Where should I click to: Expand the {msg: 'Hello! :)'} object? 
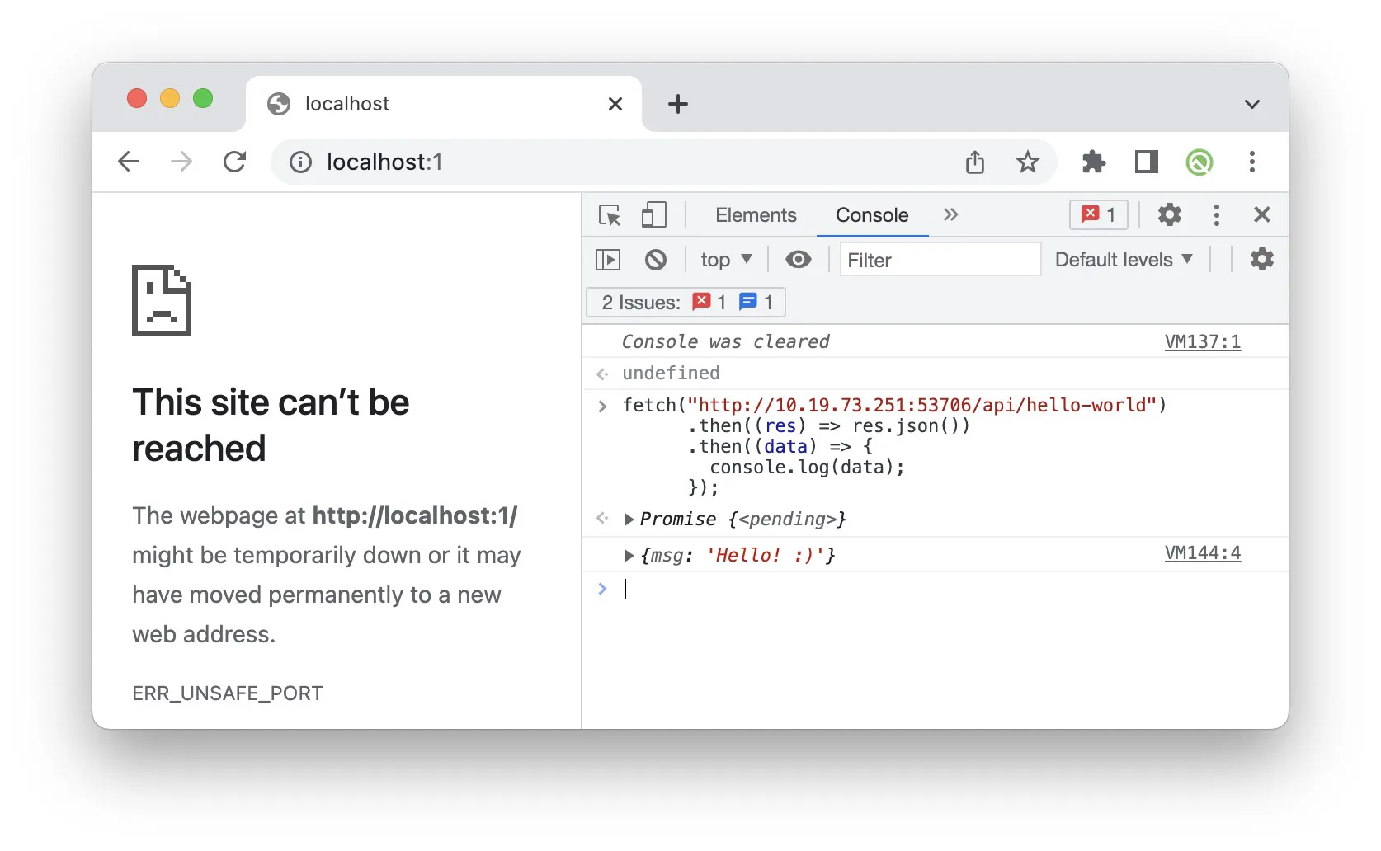tap(629, 555)
